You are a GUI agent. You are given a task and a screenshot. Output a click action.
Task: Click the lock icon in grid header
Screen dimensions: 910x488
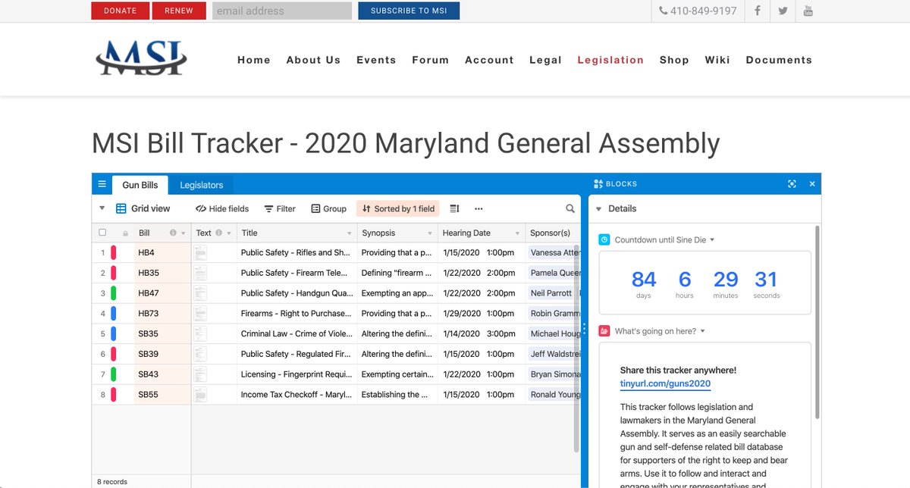[x=126, y=233]
